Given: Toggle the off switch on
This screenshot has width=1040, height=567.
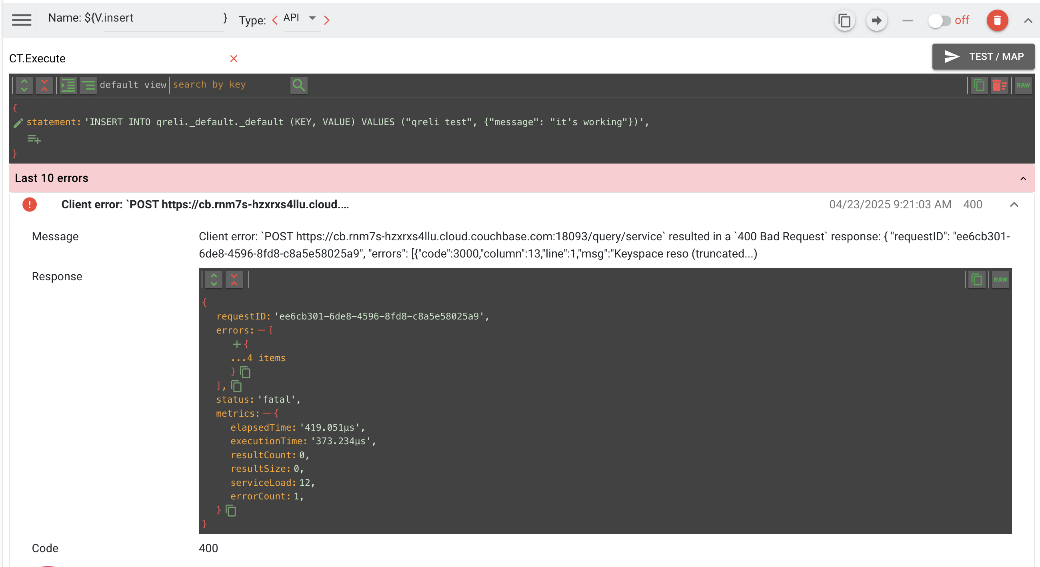Looking at the screenshot, I should tap(939, 20).
